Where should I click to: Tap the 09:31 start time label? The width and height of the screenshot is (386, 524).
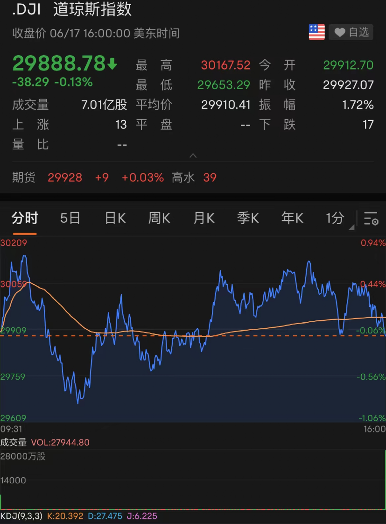click(x=11, y=429)
